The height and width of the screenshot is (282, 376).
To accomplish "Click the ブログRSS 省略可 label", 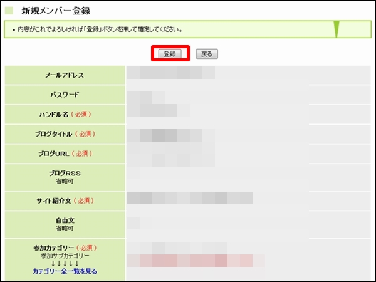I will coord(65,177).
